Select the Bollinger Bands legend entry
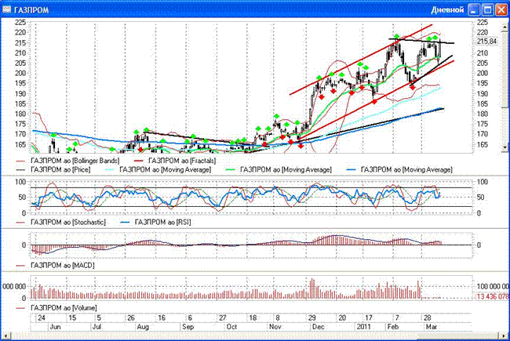 (x=68, y=161)
